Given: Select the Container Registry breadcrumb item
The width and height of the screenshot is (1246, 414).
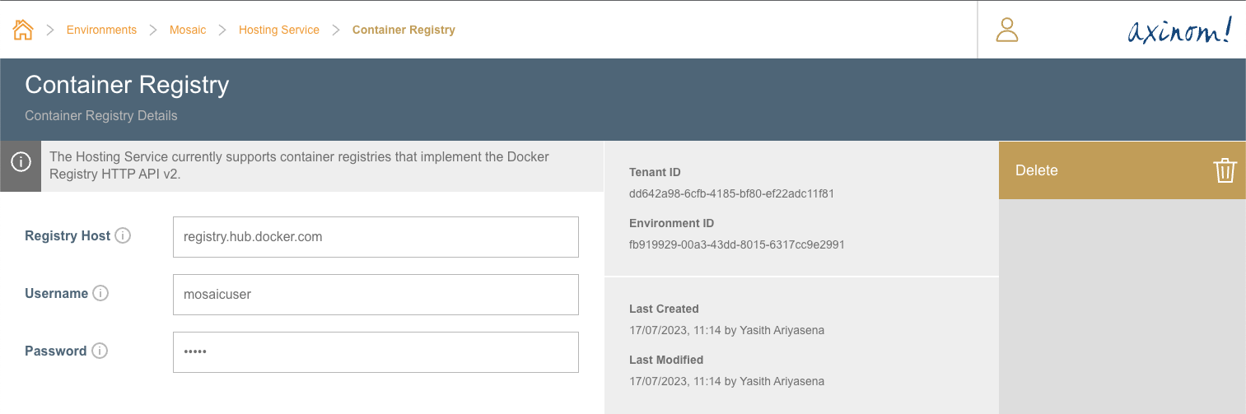Looking at the screenshot, I should click(404, 30).
